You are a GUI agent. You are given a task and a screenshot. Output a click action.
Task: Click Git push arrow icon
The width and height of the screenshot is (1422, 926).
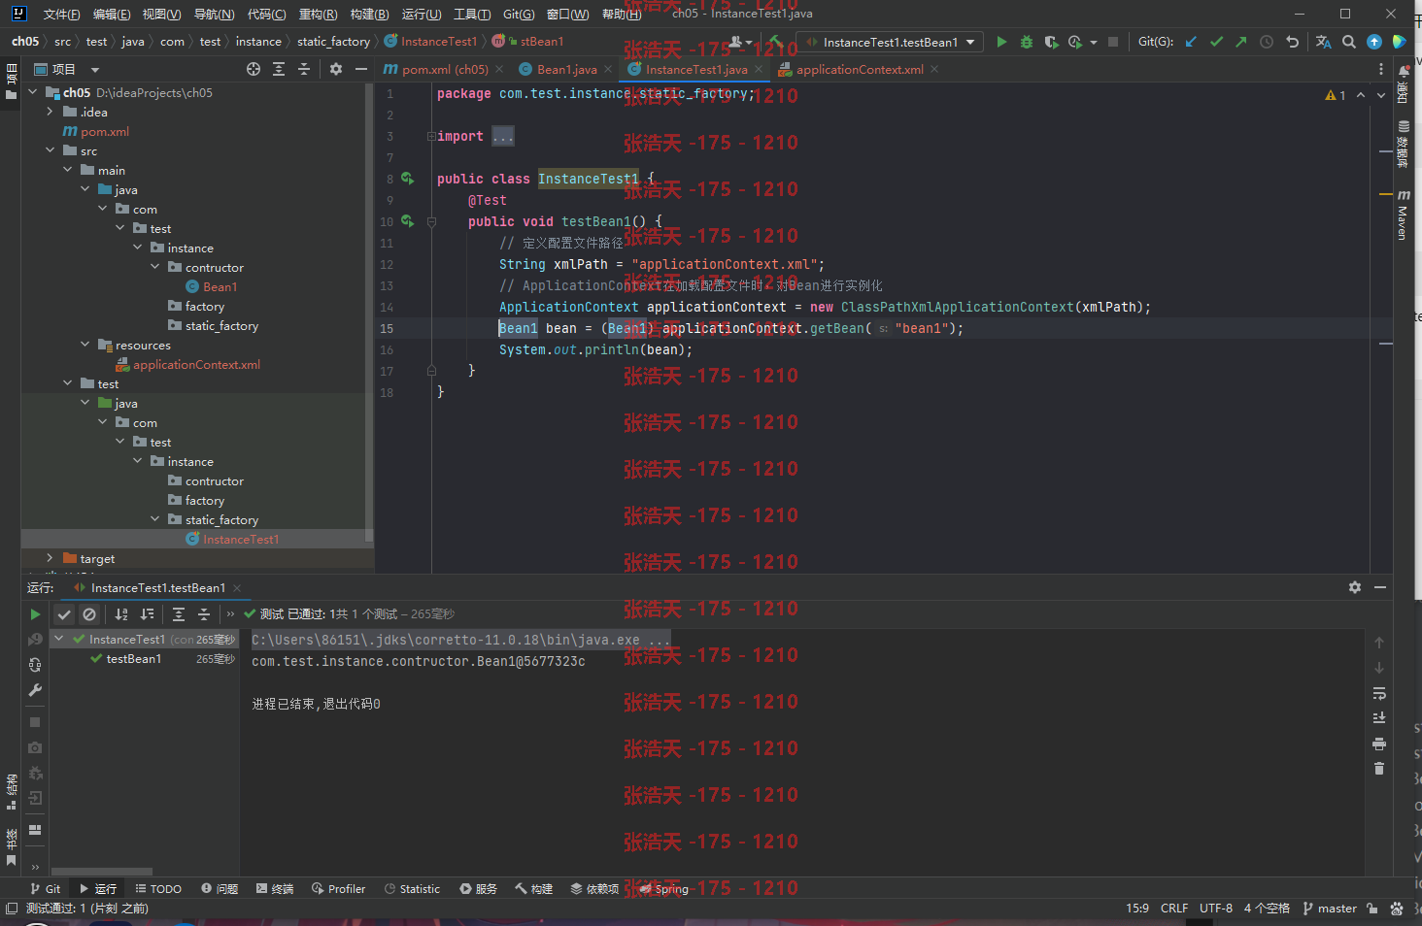coord(1241,42)
